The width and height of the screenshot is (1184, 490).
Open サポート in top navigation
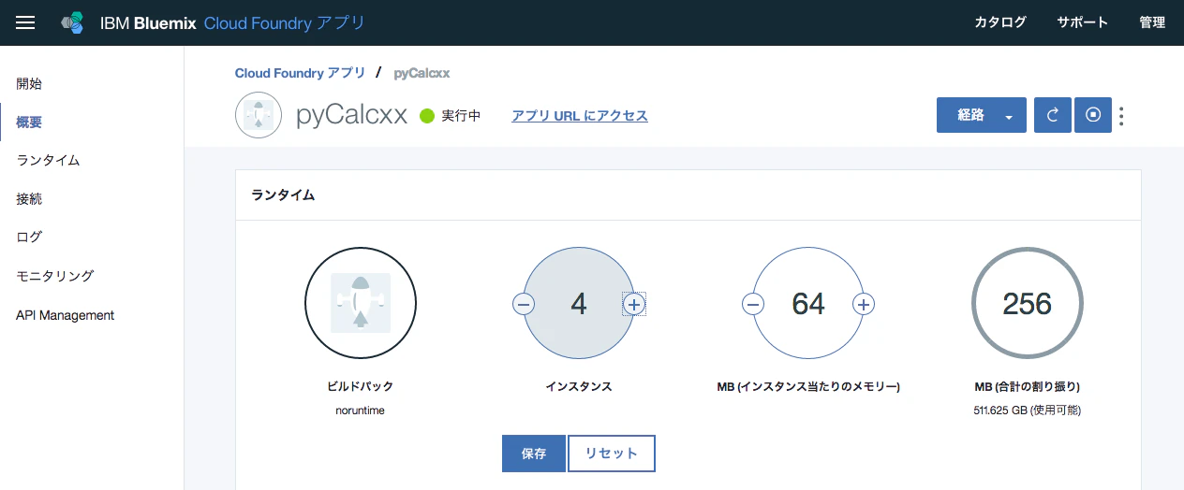1082,22
